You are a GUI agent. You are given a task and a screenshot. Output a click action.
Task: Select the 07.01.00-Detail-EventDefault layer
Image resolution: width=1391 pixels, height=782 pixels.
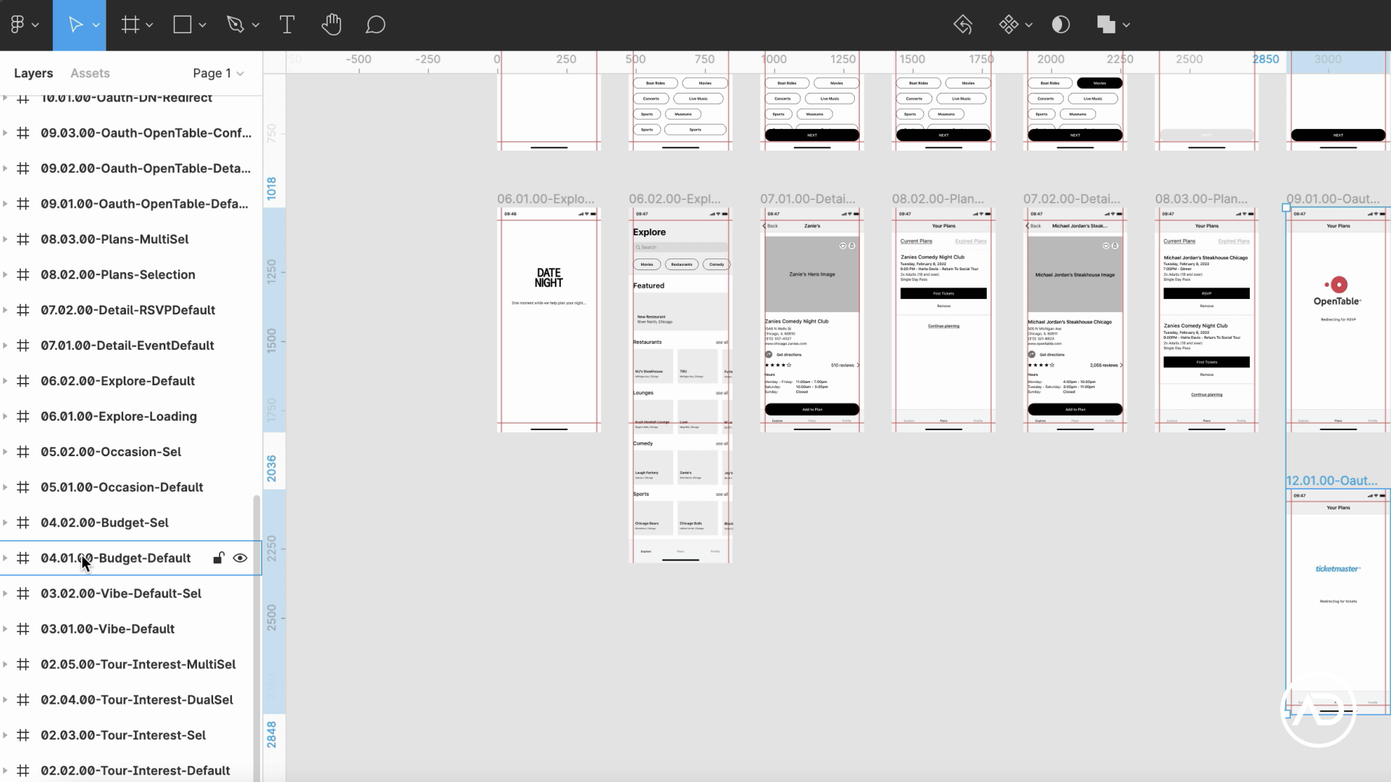pos(128,345)
